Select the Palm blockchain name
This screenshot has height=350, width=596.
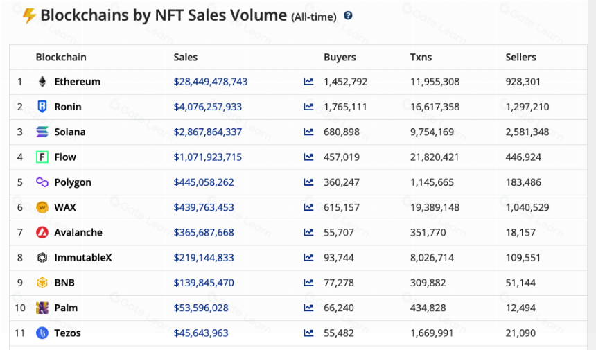(66, 308)
